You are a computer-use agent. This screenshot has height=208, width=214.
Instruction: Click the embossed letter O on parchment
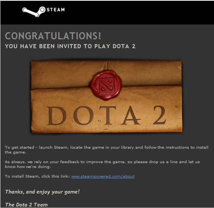pos(83,116)
